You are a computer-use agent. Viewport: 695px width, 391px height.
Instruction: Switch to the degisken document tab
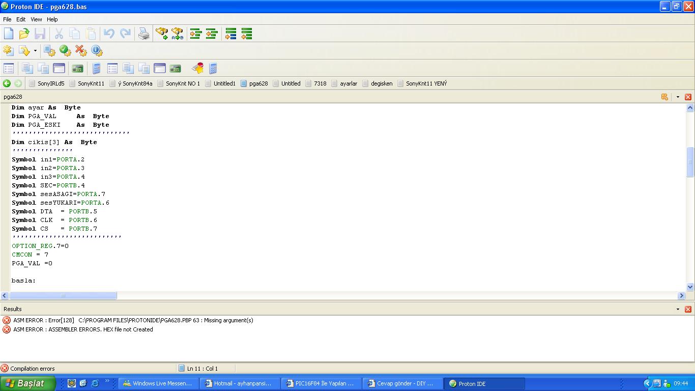point(382,83)
